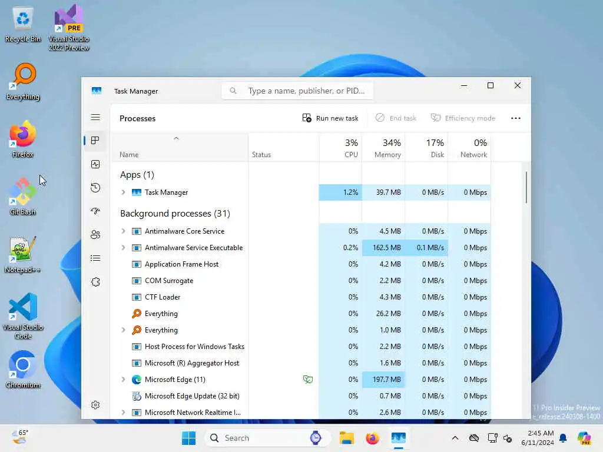603x452 pixels.
Task: Select the CTF Loader process
Action: (301, 297)
